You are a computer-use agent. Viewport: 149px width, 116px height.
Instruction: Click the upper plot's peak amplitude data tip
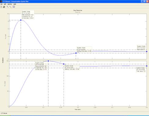click(x=28, y=15)
